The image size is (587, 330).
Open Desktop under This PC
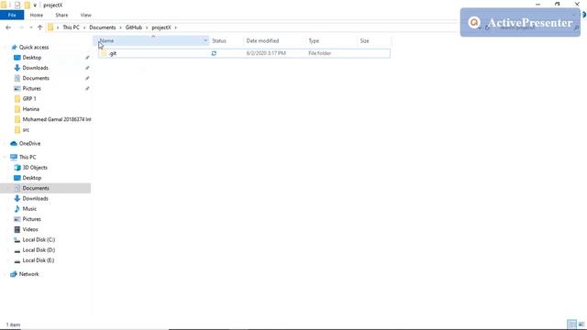pyautogui.click(x=32, y=178)
